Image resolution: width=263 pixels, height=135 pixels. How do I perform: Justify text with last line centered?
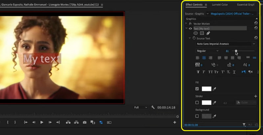click(226, 58)
